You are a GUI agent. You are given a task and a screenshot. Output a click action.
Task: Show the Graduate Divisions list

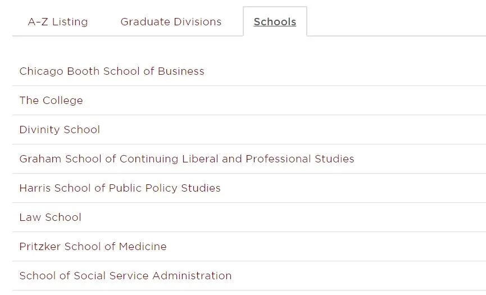pyautogui.click(x=171, y=22)
